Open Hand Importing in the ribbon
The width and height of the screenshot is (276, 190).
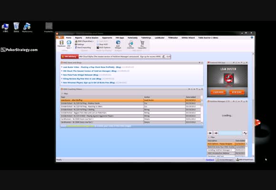tap(83, 47)
